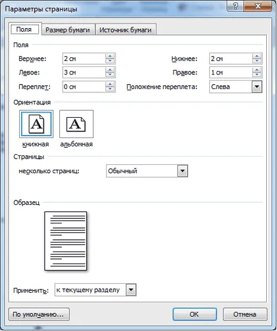Viewport: 277px width, 331px height.
Task: Open the Положение переплета dropdown
Action: 257,87
